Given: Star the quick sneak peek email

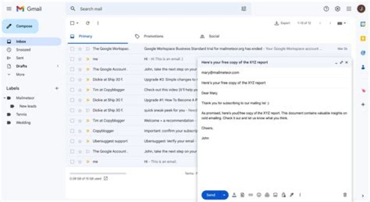Looking at the screenshot, I should point(80,110).
